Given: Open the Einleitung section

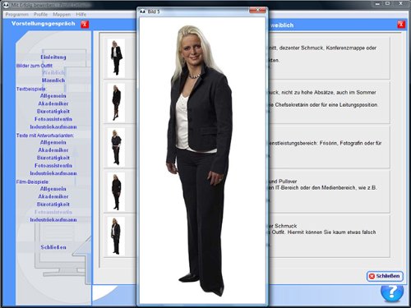Looking at the screenshot, I should [53, 57].
